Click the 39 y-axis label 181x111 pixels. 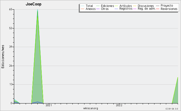pyautogui.click(x=11, y=47)
